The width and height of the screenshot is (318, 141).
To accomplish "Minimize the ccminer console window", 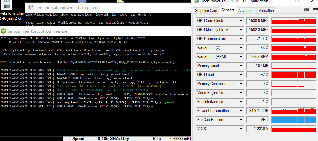I will click(180, 31).
